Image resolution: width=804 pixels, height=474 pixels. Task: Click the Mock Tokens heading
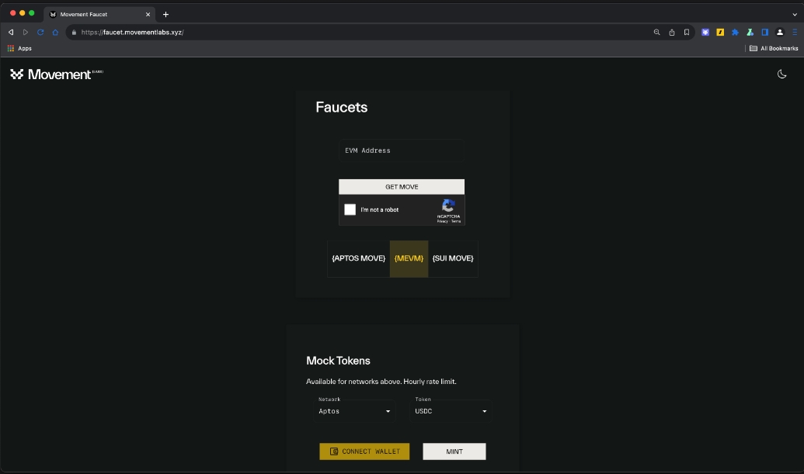coord(338,361)
